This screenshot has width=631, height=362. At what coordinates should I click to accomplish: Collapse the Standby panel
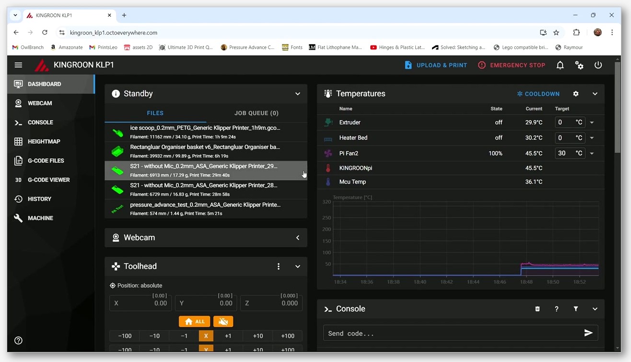click(298, 94)
